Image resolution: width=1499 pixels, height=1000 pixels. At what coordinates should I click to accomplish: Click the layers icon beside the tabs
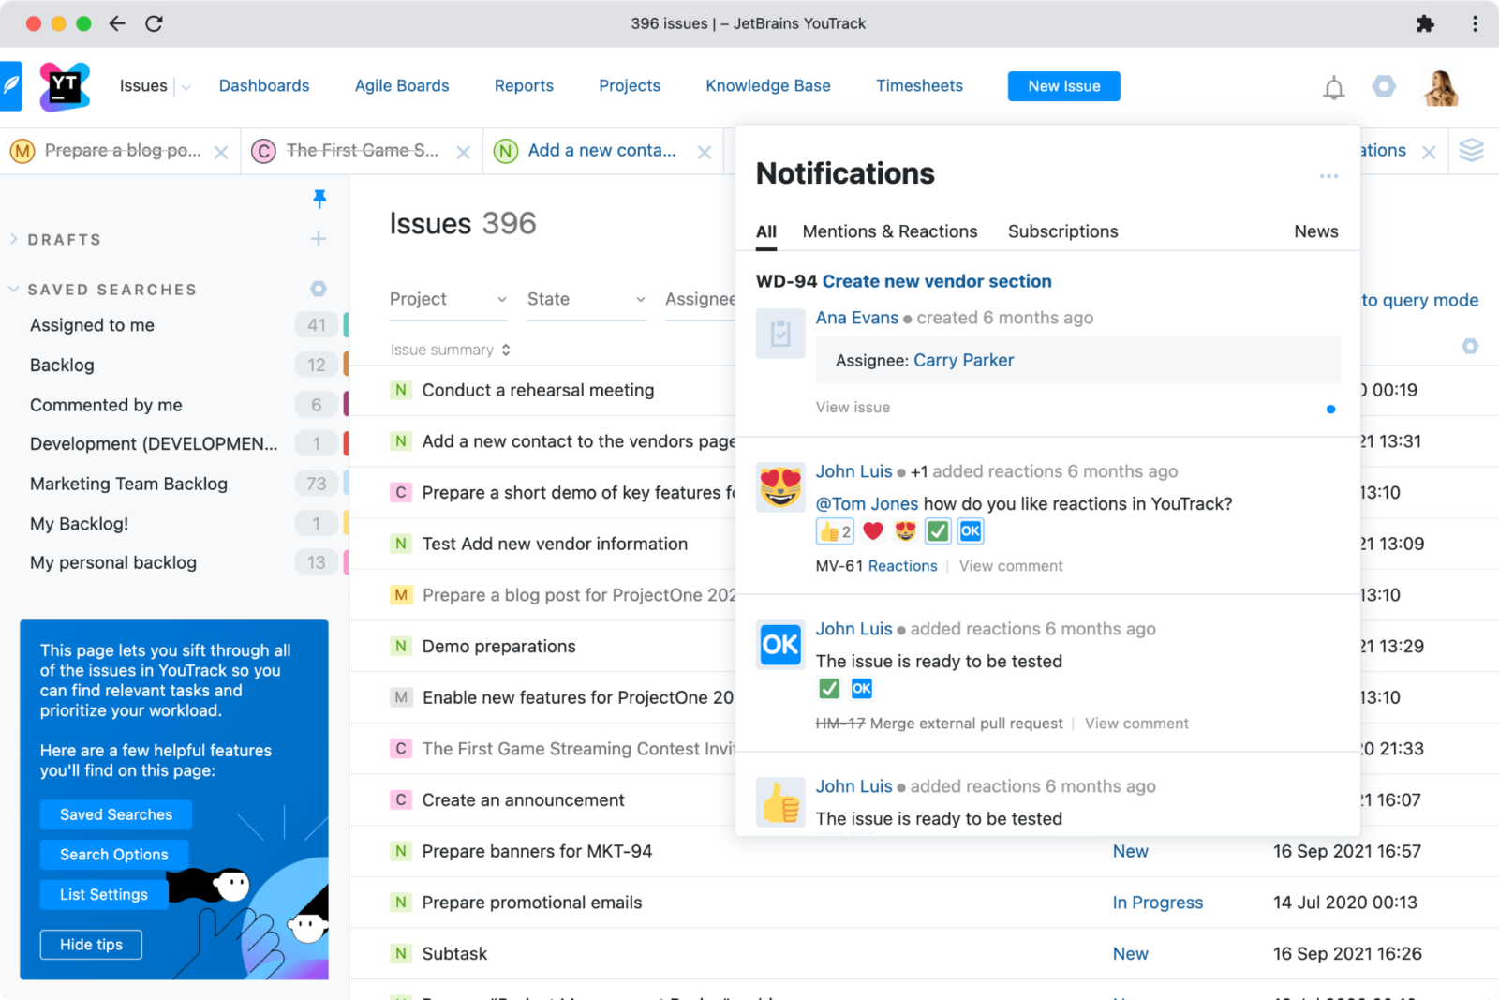[x=1472, y=150]
